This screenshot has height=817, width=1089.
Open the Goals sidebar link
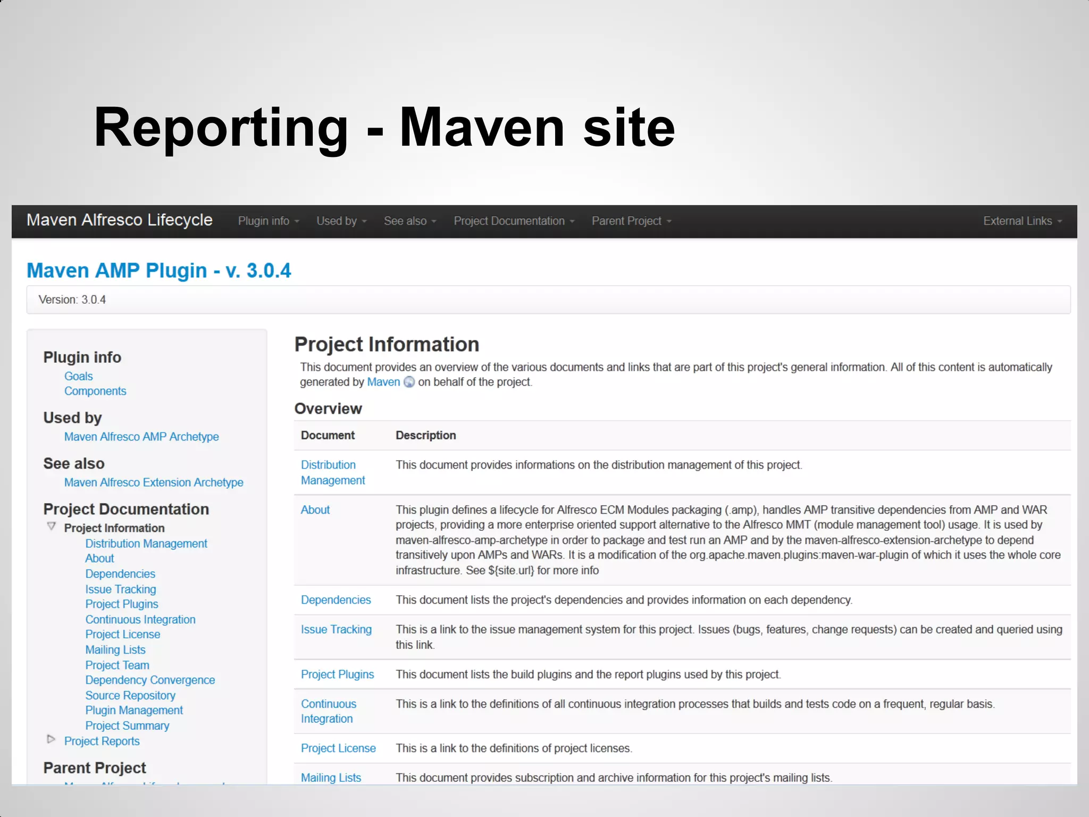(x=79, y=376)
